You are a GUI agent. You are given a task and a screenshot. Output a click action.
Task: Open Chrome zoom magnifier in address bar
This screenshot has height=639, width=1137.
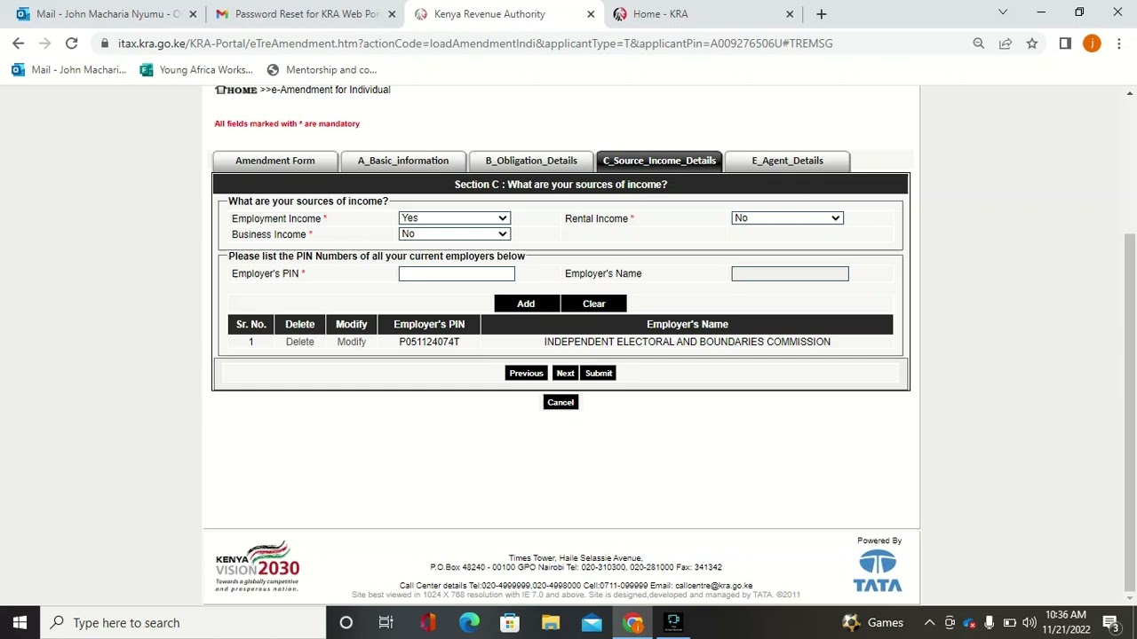click(978, 43)
